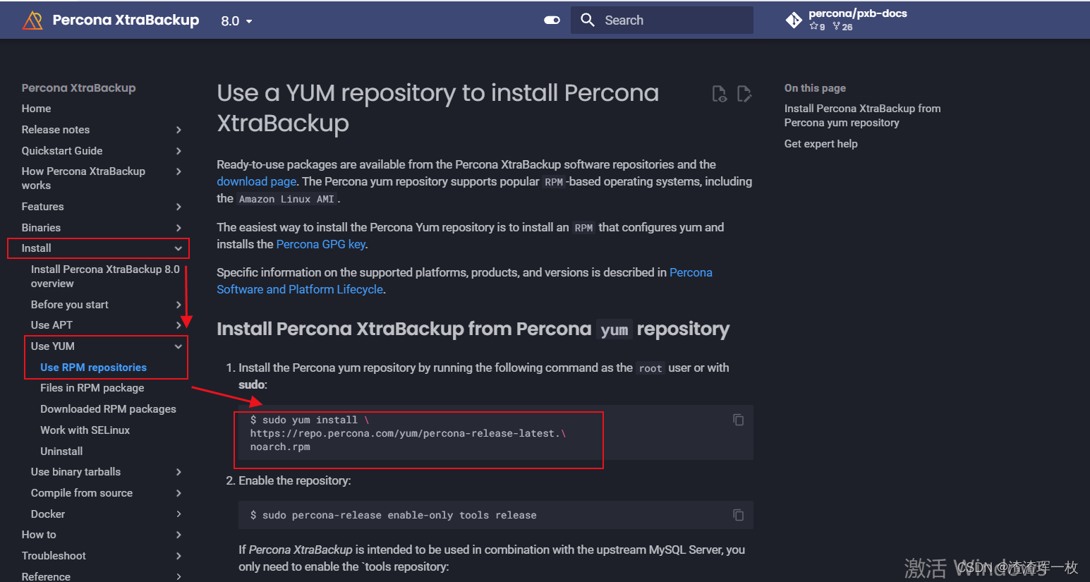The width and height of the screenshot is (1090, 582).
Task: Copy the percona-release enable-only command
Action: pyautogui.click(x=738, y=515)
